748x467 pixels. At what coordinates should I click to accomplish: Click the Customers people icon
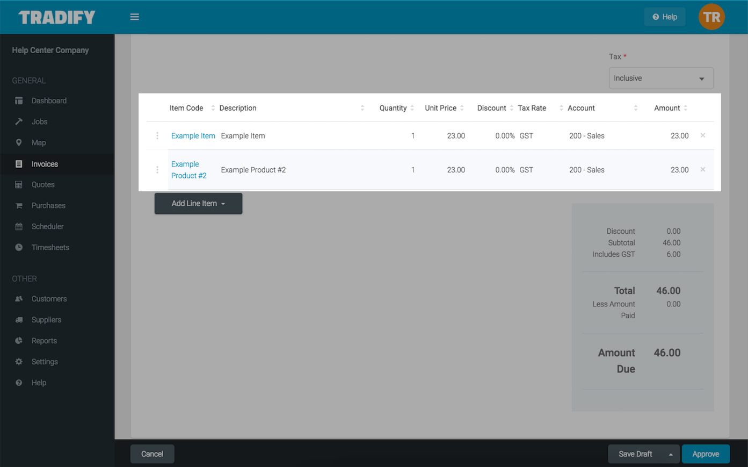click(19, 299)
